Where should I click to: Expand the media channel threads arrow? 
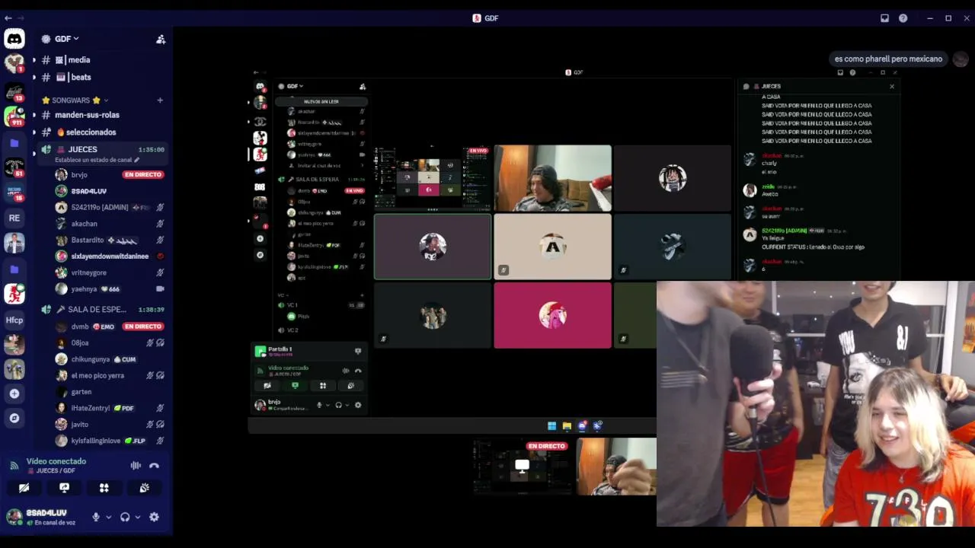[34, 60]
